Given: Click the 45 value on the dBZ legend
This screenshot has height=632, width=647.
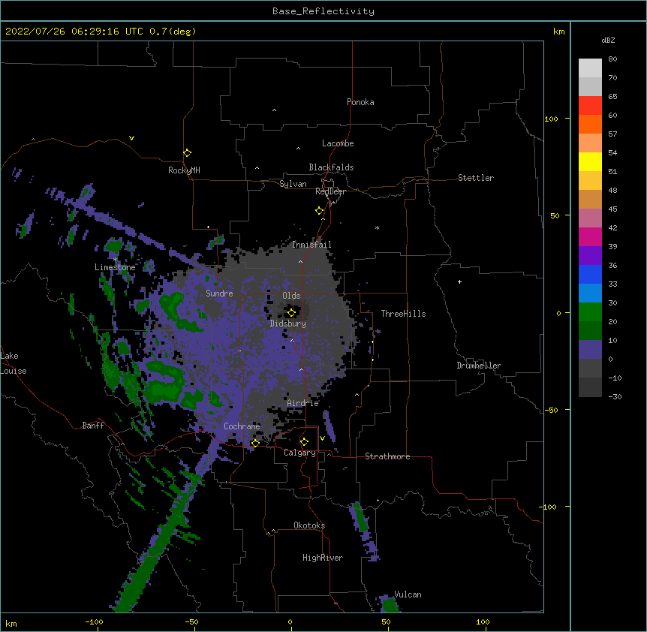Looking at the screenshot, I should tap(612, 209).
